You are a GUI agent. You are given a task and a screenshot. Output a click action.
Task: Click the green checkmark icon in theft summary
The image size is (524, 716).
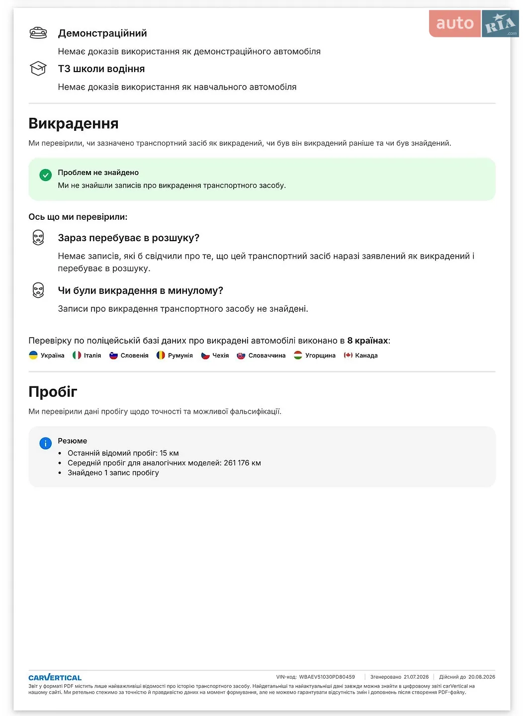pyautogui.click(x=45, y=175)
